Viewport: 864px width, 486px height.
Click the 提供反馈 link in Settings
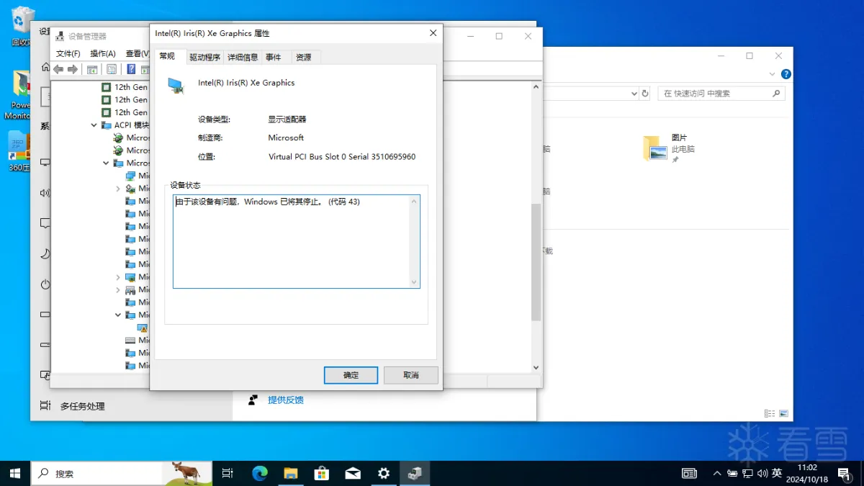pyautogui.click(x=286, y=400)
